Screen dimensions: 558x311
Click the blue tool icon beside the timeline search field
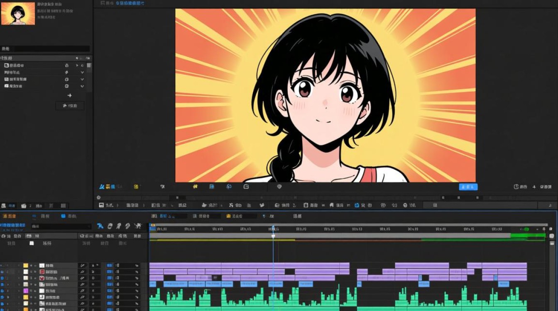[100, 226]
